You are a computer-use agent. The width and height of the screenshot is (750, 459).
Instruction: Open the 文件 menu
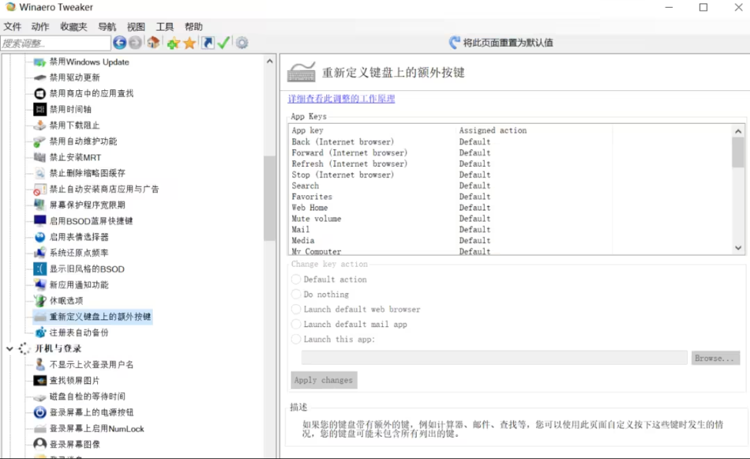pyautogui.click(x=13, y=27)
